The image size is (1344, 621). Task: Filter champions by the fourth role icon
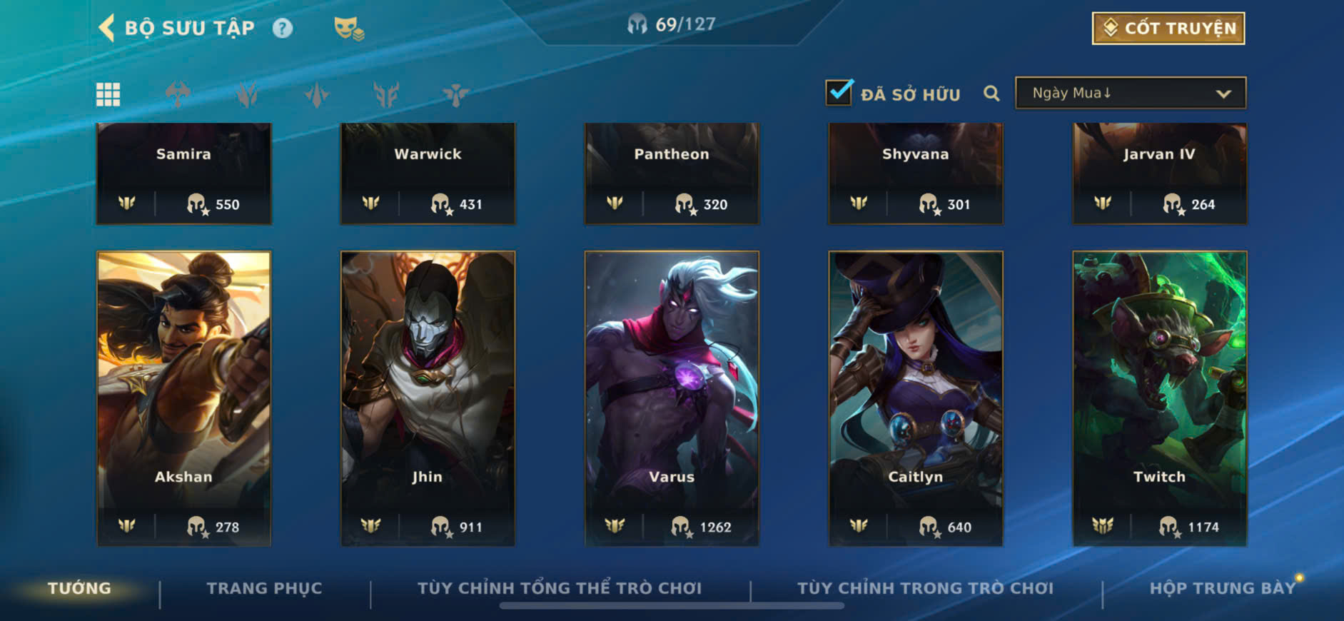pyautogui.click(x=386, y=94)
